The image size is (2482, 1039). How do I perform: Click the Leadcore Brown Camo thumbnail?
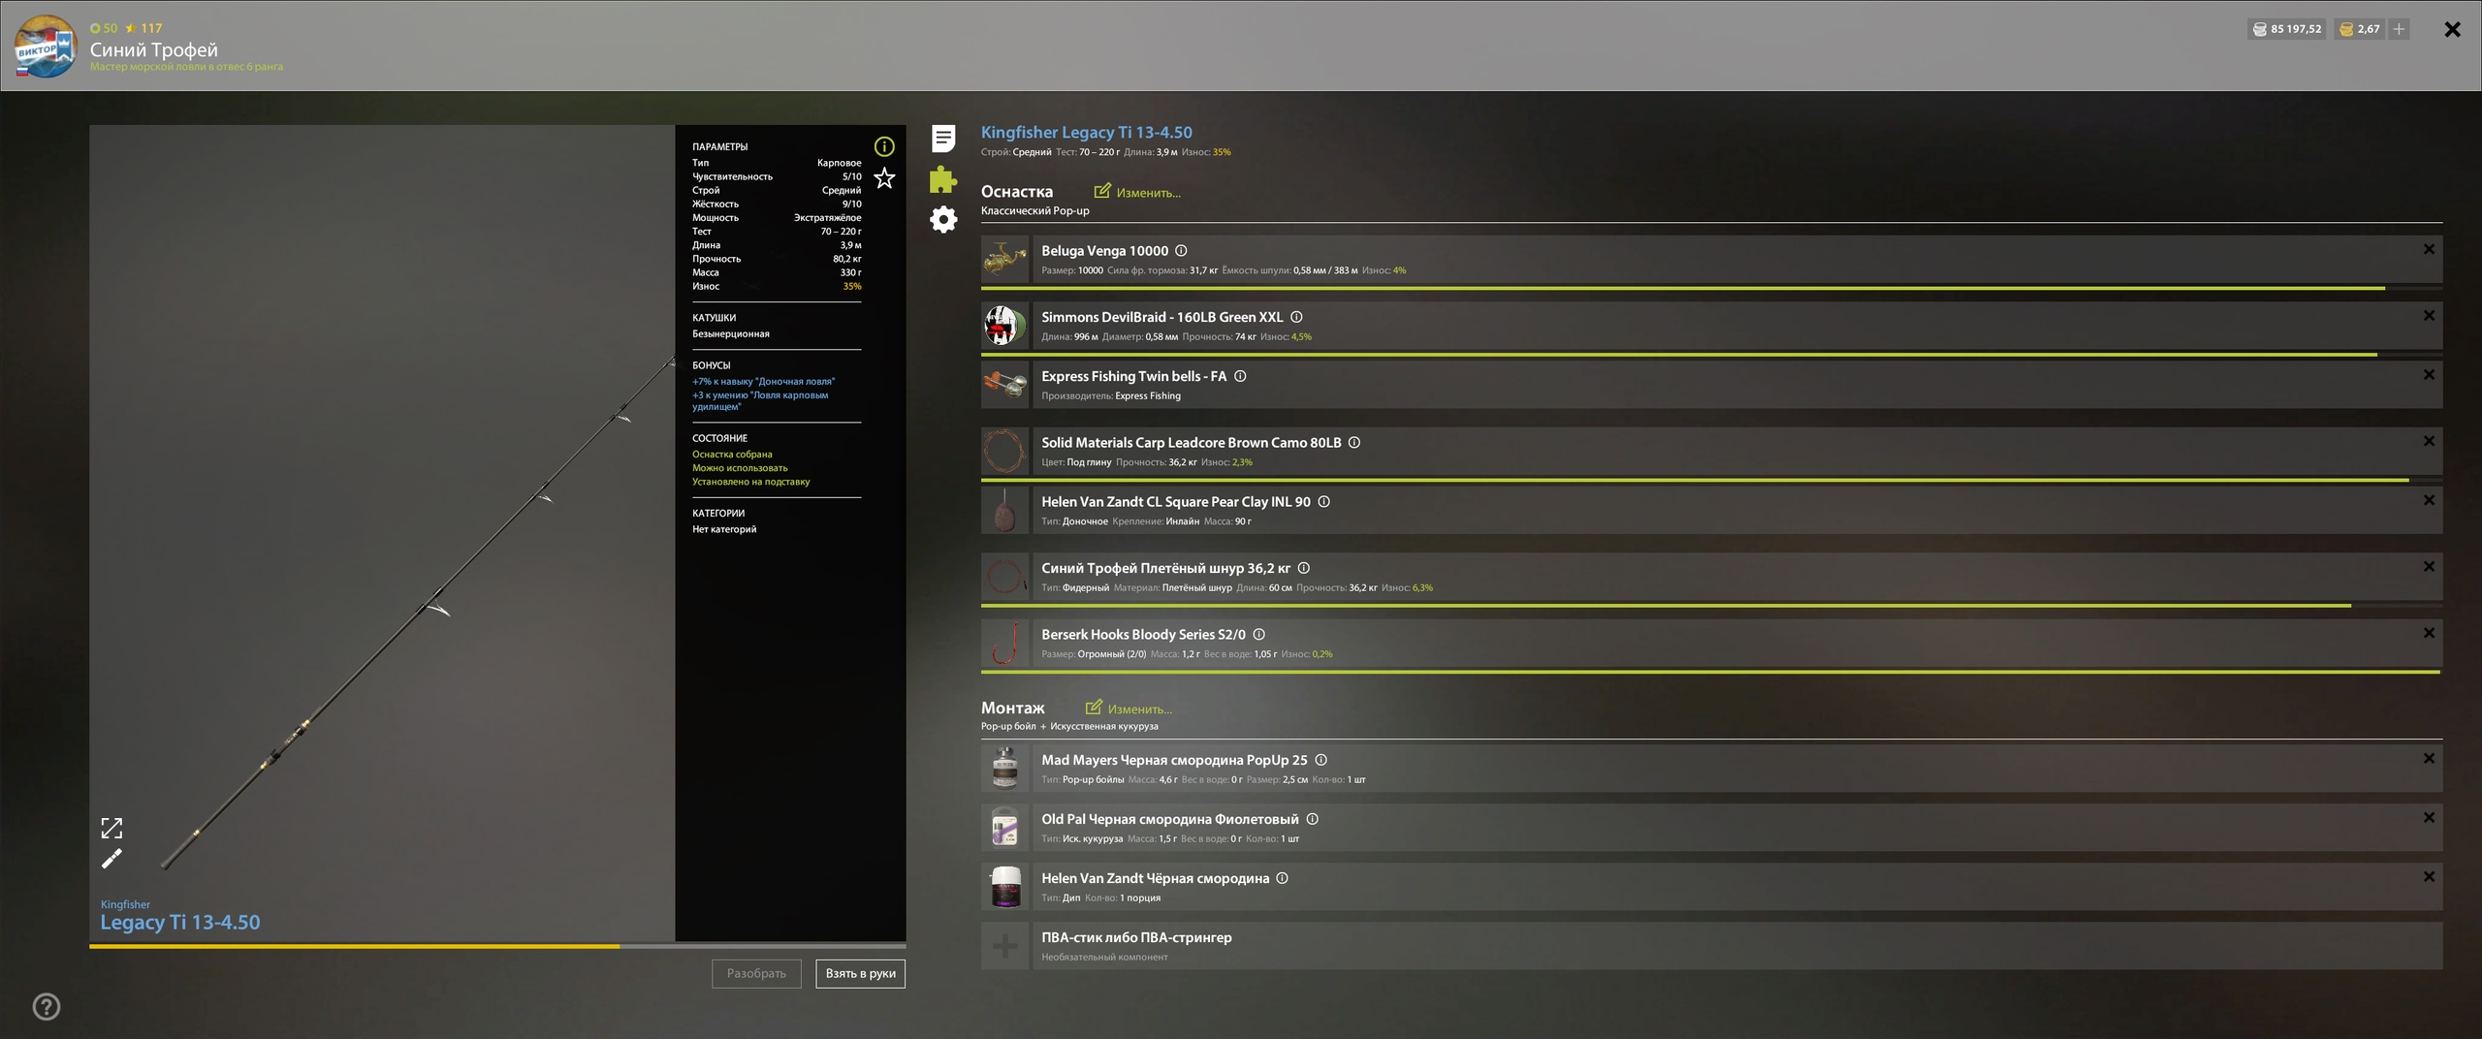click(1004, 452)
